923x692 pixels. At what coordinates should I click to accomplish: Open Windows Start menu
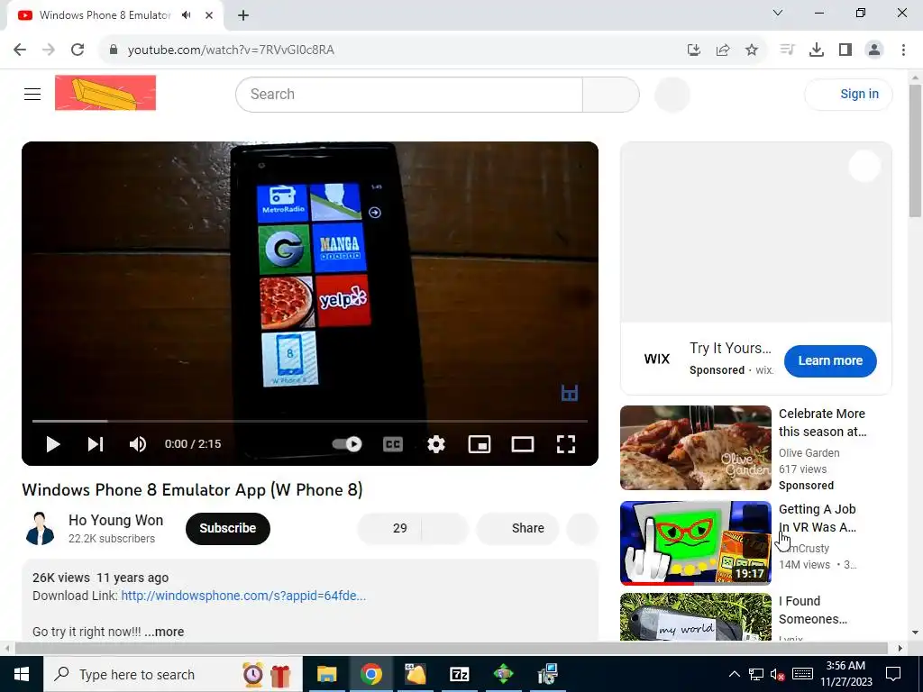[x=22, y=674]
